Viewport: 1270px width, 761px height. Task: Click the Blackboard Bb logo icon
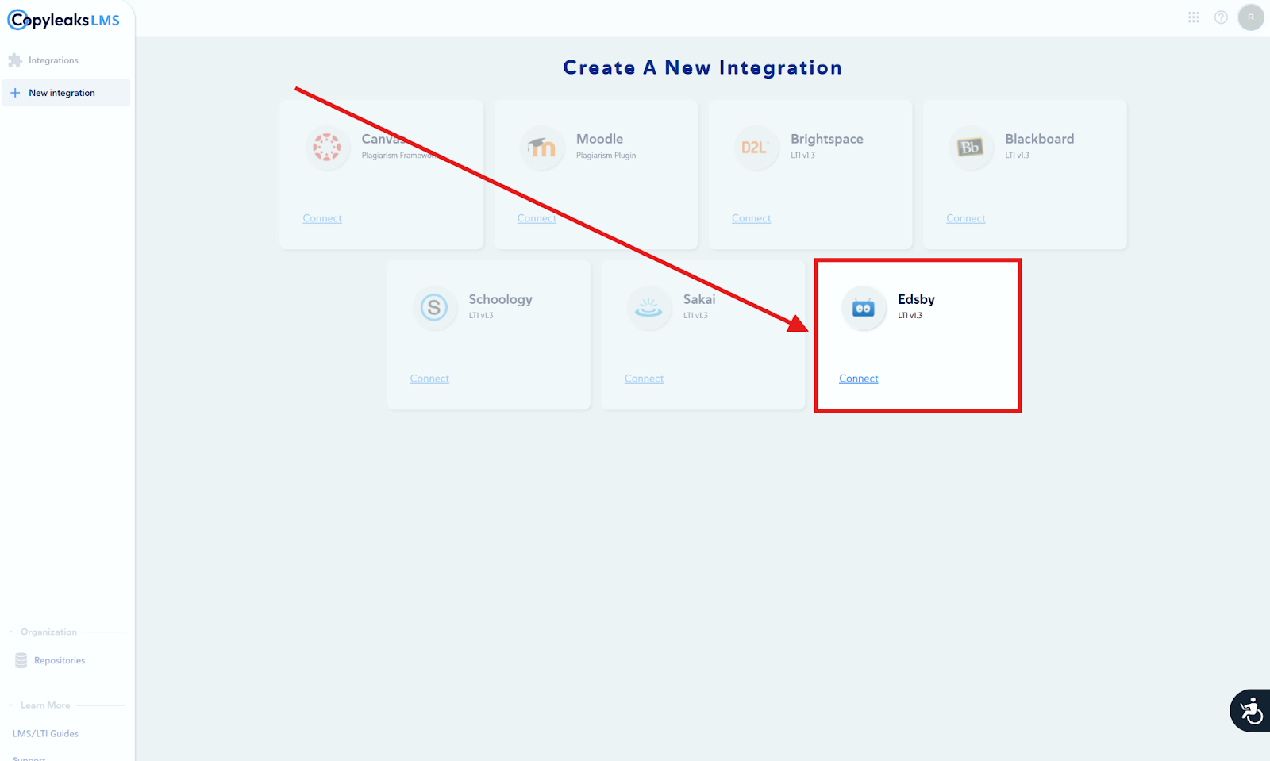[x=970, y=147]
